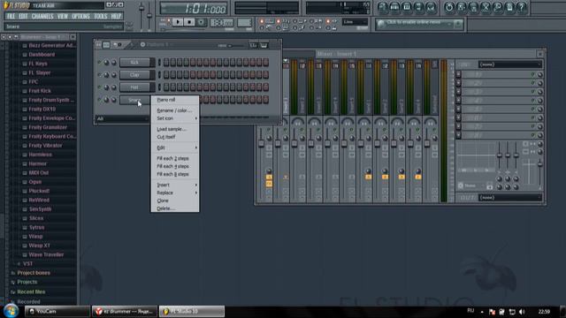The width and height of the screenshot is (566, 318).
Task: Activate last step of Hat row
Action: (x=265, y=87)
